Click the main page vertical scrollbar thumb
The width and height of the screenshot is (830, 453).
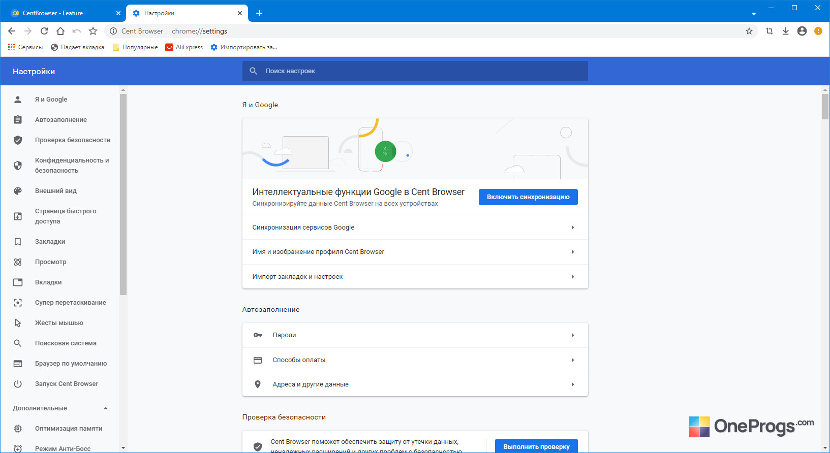825,106
